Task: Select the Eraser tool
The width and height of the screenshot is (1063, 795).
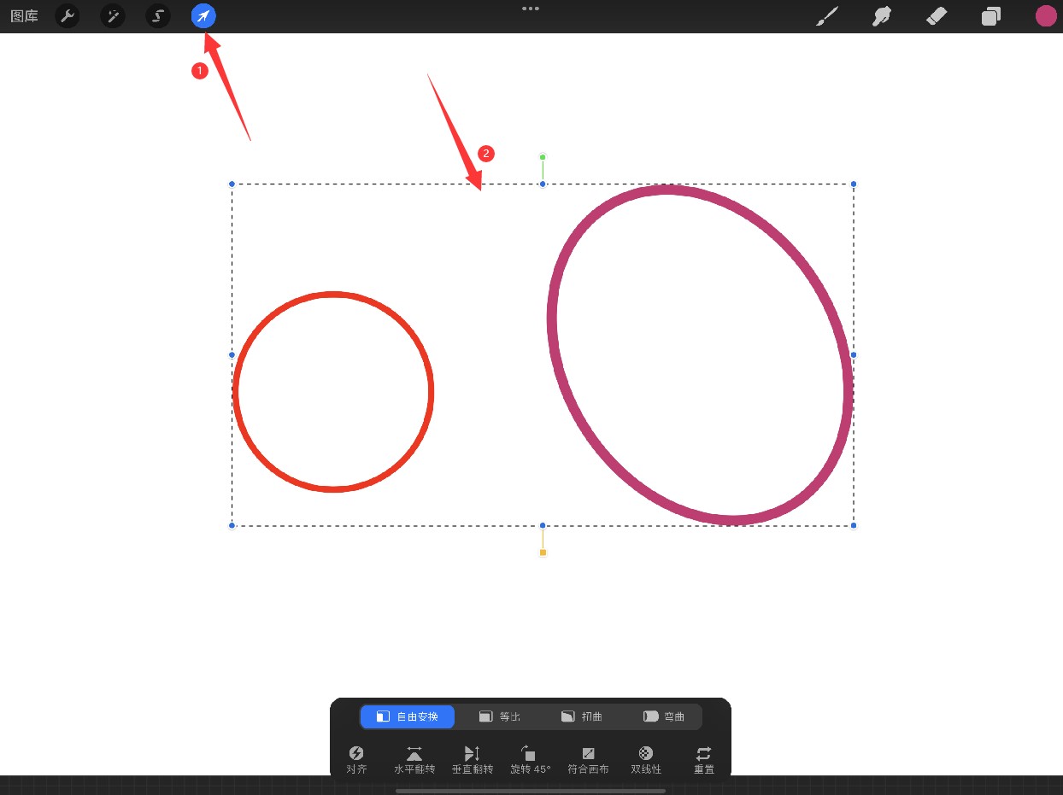Action: (x=937, y=16)
